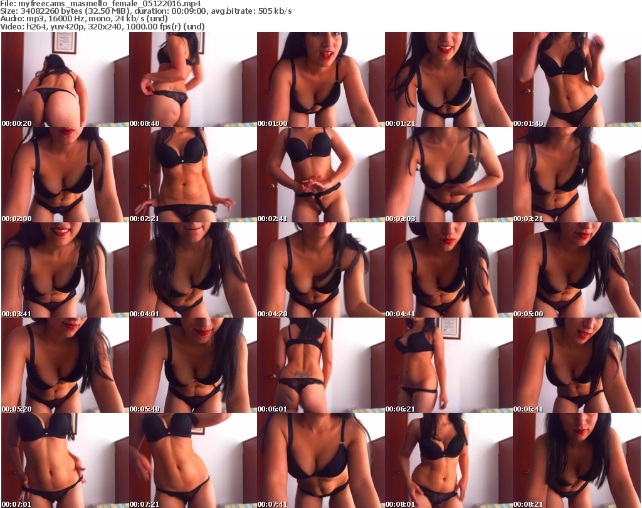
Task: Select the frame stamped 00:03:41
Action: [65, 270]
